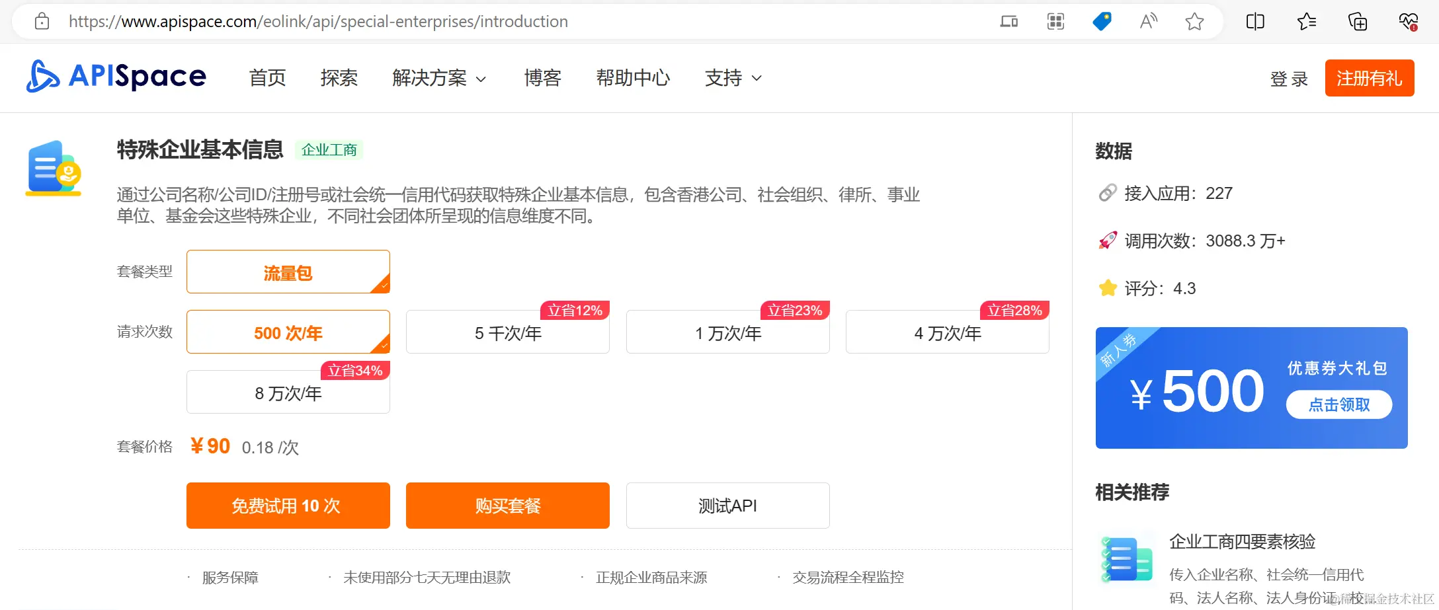Click the 服务保障 label

tap(230, 578)
